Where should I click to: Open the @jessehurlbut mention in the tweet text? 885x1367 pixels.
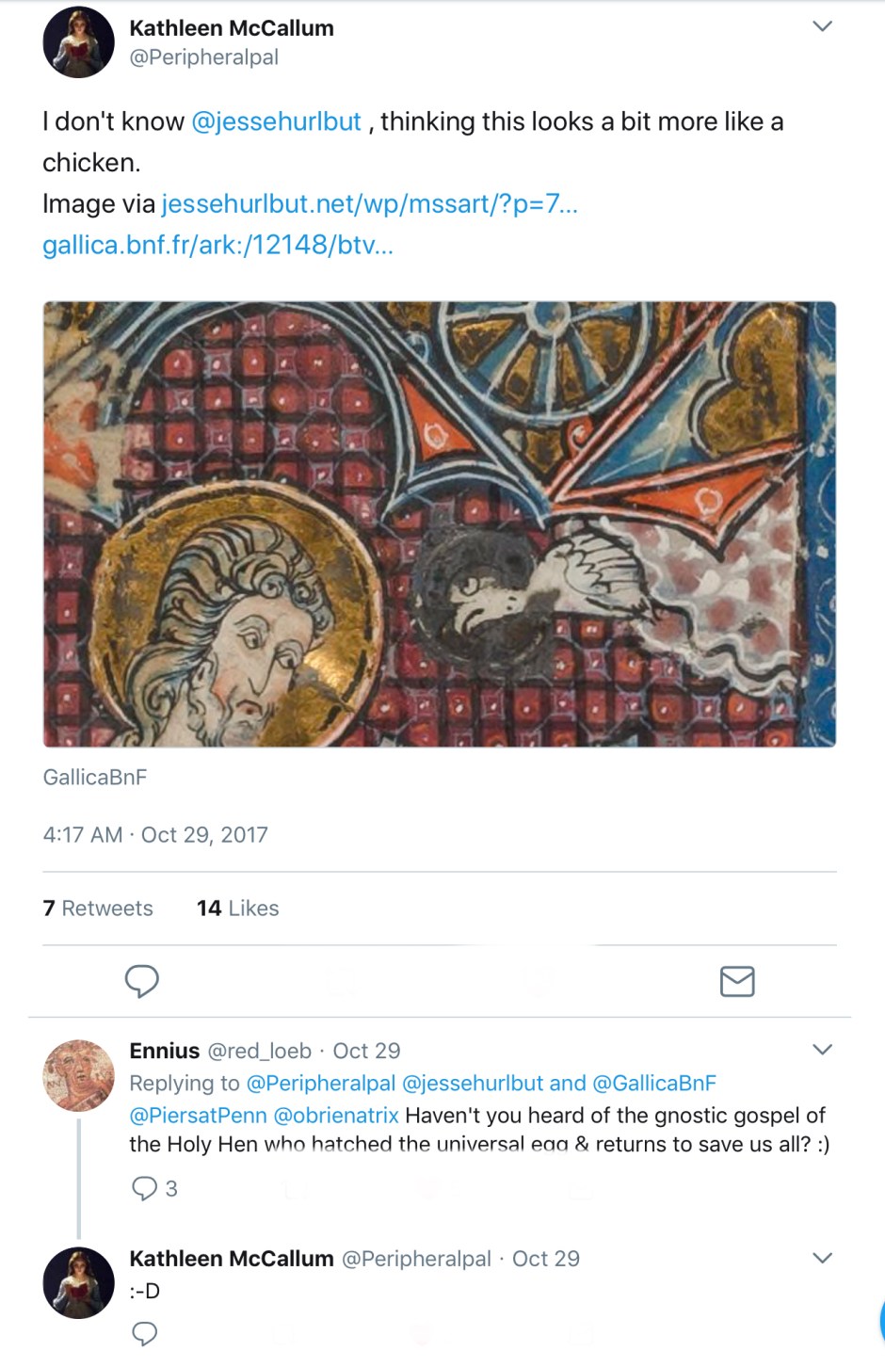coord(276,121)
